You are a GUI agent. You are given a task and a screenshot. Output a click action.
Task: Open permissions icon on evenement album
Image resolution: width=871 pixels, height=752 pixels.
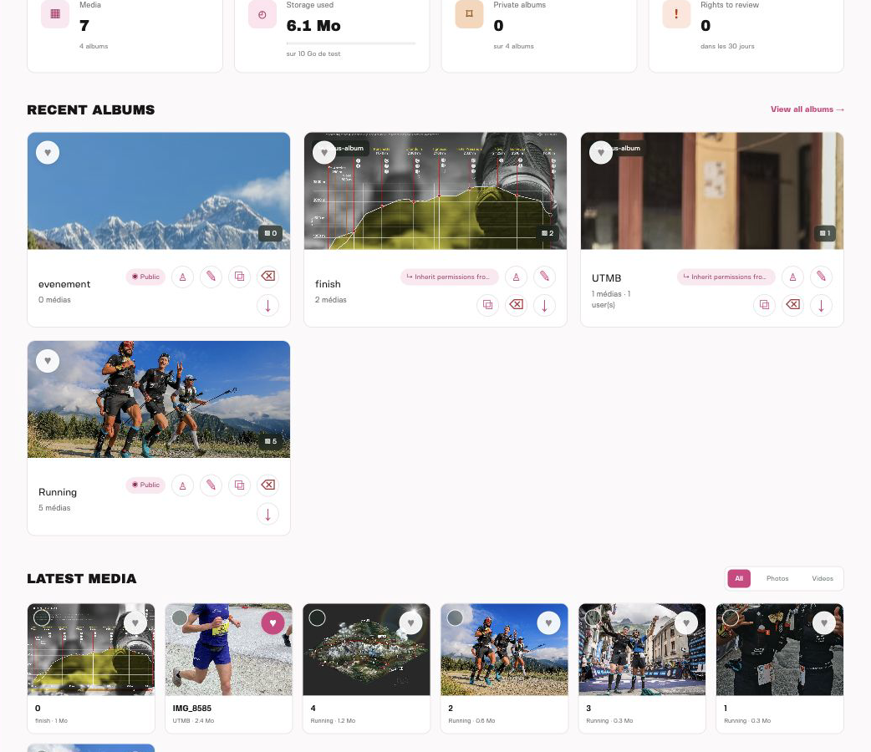point(182,277)
